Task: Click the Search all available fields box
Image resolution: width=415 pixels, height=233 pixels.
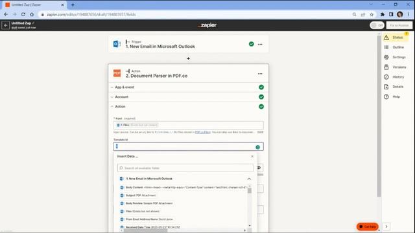Action: tap(185, 168)
